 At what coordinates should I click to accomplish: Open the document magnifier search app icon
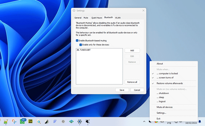point(38,122)
